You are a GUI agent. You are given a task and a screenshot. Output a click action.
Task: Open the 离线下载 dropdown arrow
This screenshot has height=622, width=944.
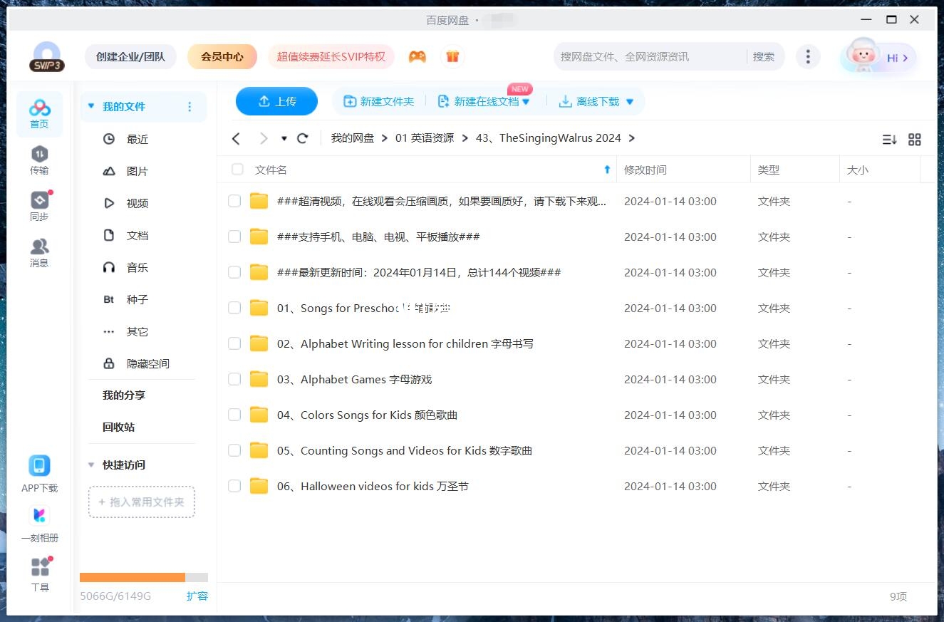point(630,101)
